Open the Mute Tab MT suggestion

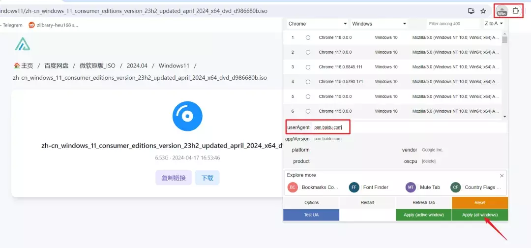point(423,187)
